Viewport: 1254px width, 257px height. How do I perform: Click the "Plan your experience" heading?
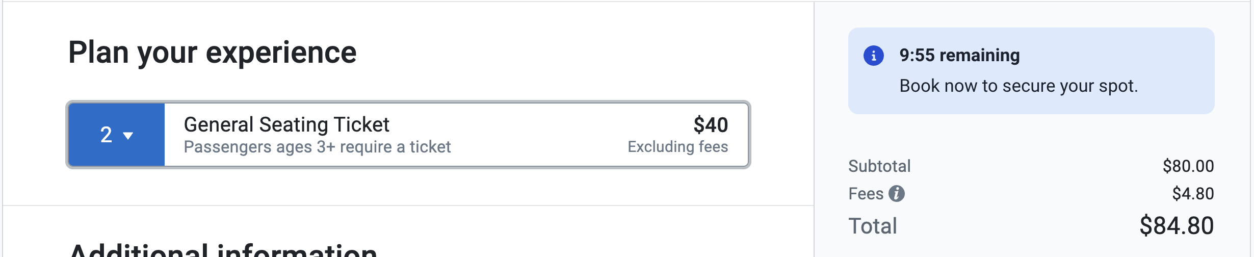212,53
